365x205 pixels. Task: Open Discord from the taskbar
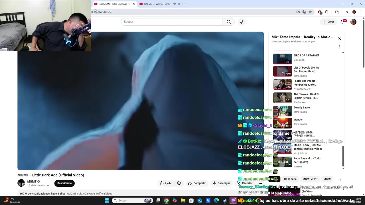(233, 200)
